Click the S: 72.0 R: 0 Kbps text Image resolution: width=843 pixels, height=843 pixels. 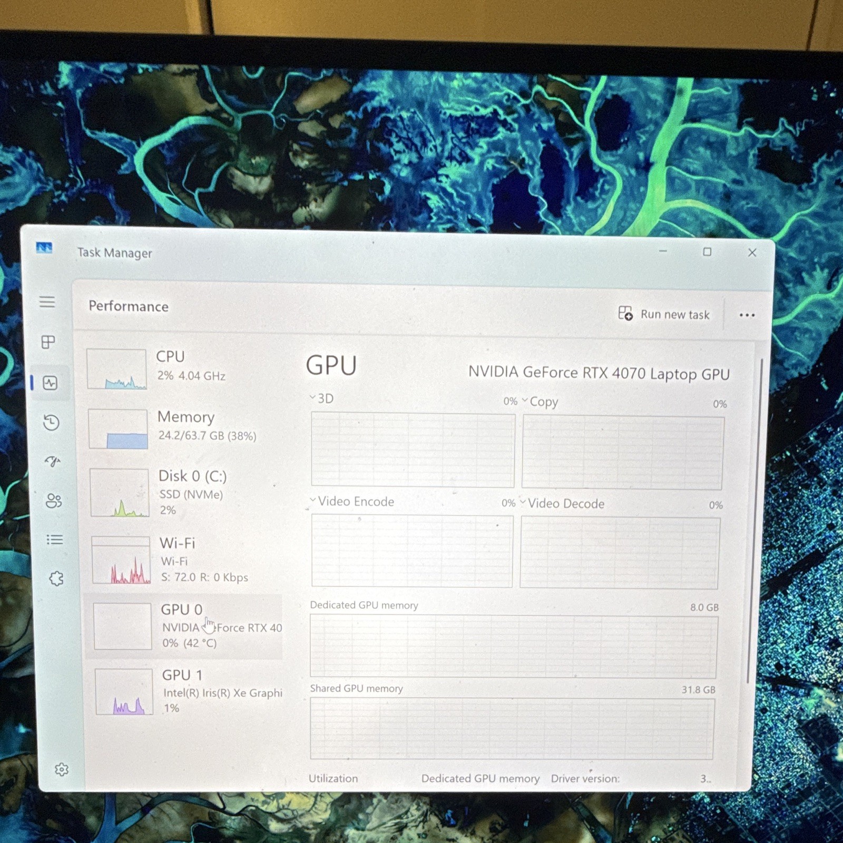[x=204, y=577]
